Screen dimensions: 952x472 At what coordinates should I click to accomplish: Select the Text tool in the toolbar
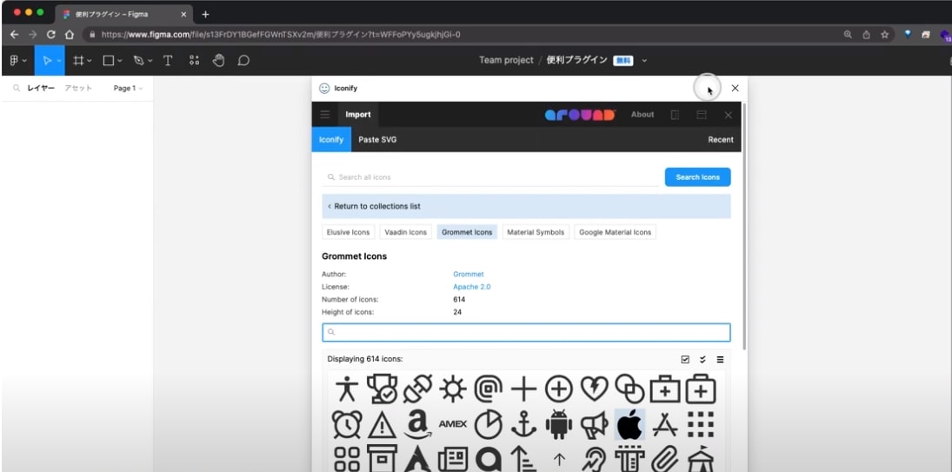(x=168, y=60)
